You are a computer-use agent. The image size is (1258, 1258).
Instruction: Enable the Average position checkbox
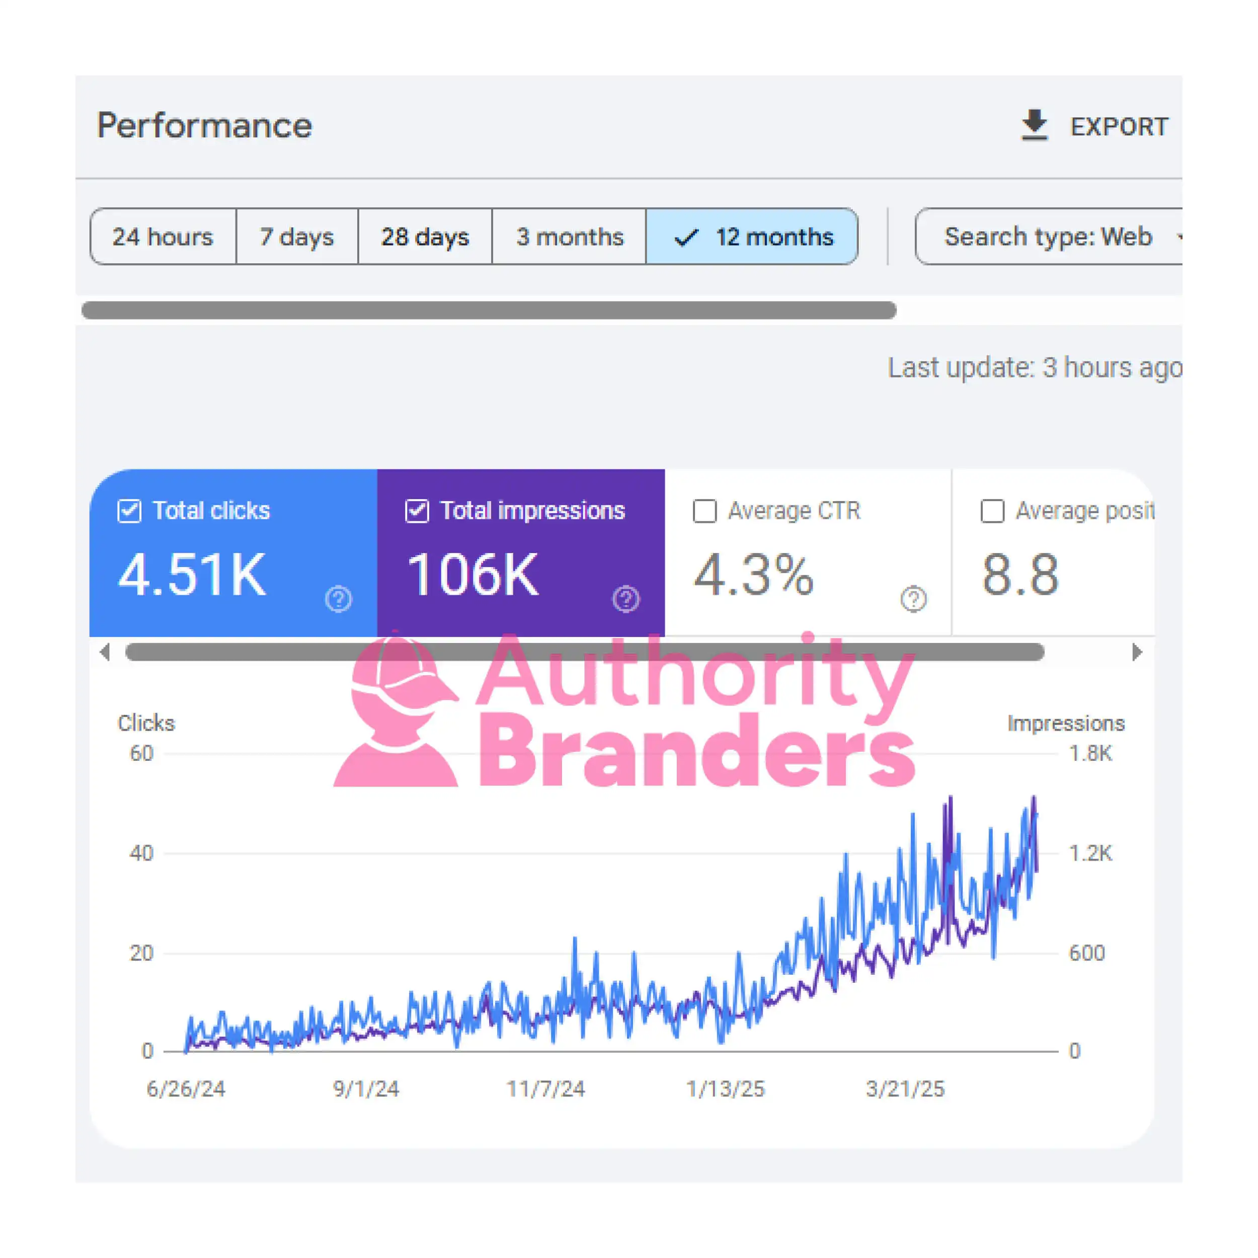tap(992, 511)
